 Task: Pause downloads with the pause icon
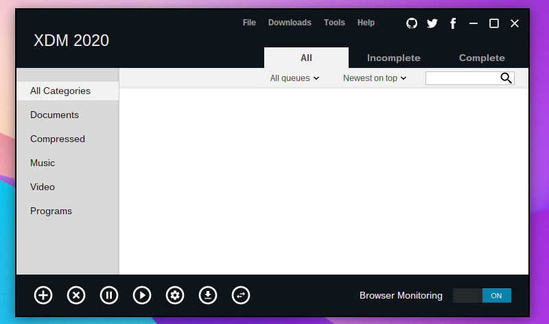click(x=109, y=295)
